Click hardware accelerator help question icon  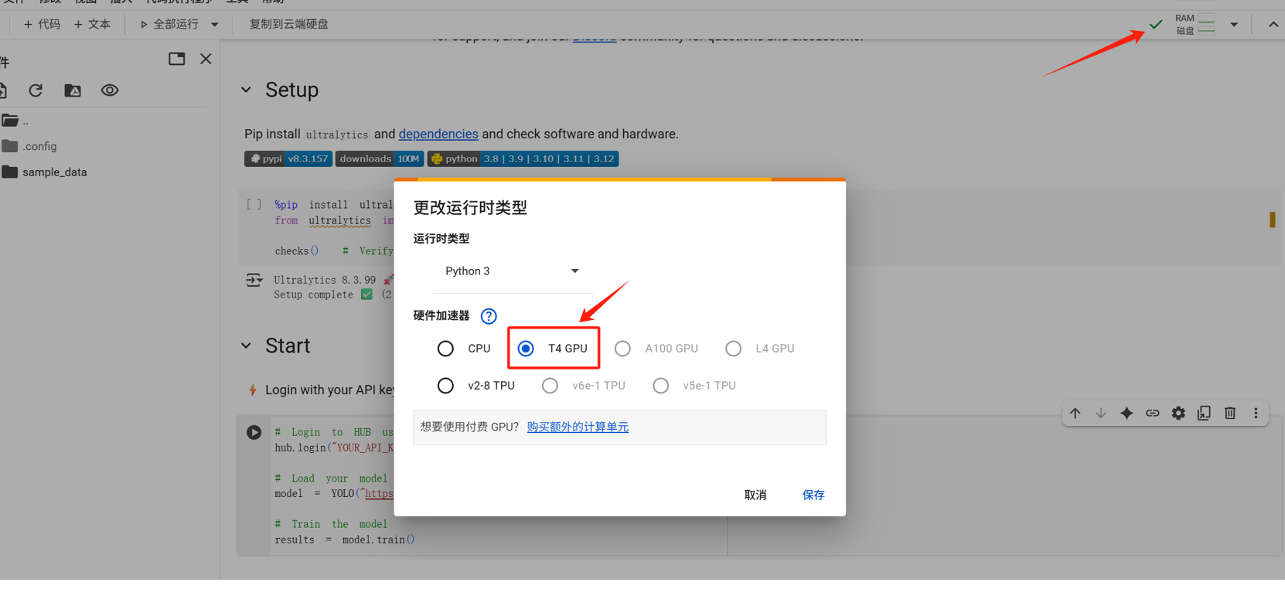489,316
